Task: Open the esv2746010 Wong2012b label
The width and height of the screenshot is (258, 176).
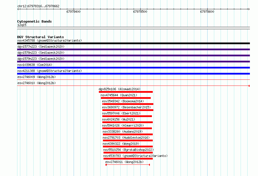Action: 37,83
